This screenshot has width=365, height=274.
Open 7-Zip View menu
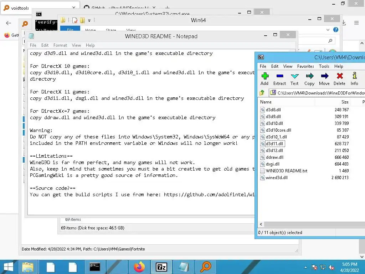point(288,66)
